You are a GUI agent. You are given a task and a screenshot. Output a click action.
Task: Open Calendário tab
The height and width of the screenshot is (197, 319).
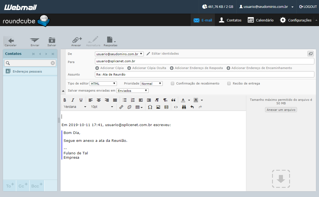tap(261, 20)
